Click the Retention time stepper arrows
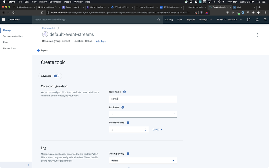 pyautogui.click(x=146, y=130)
